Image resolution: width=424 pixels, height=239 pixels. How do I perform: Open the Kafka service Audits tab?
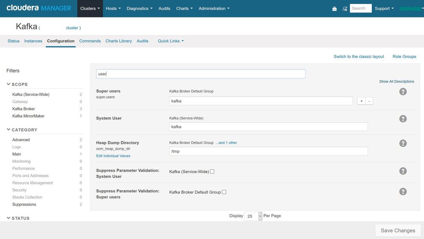click(143, 41)
